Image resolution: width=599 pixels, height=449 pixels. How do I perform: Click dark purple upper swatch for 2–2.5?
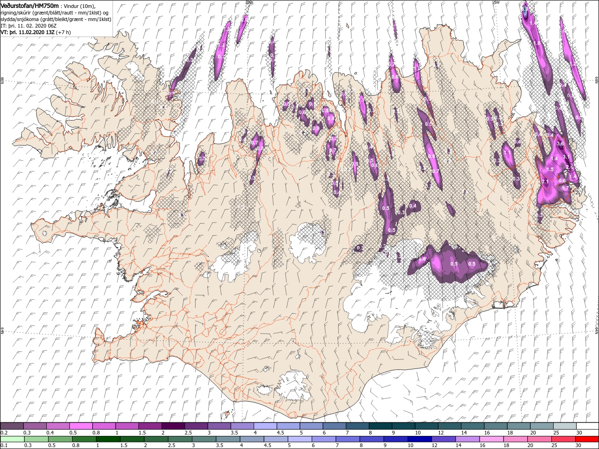(173, 426)
